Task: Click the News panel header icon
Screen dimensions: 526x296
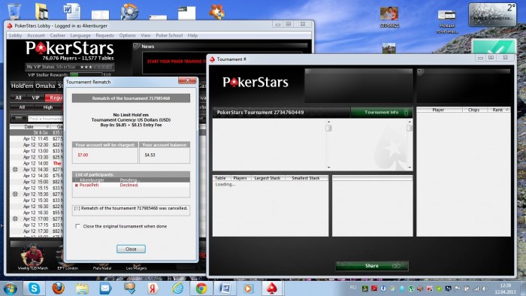Action: pos(137,47)
